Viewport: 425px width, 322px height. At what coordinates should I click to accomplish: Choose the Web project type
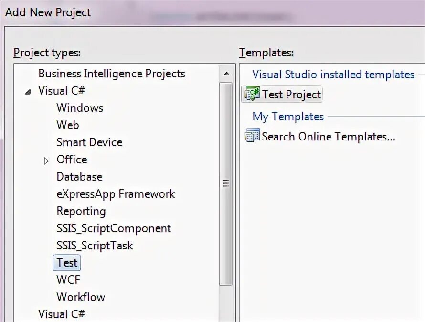point(68,125)
